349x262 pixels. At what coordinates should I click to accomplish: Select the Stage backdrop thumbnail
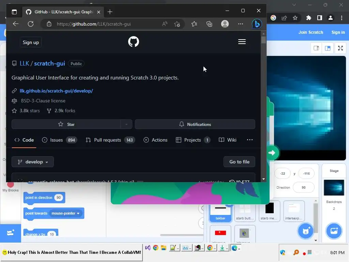334,188
